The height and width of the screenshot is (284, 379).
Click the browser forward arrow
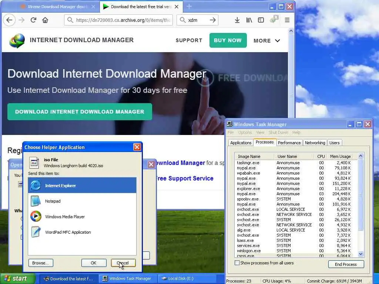point(21,20)
